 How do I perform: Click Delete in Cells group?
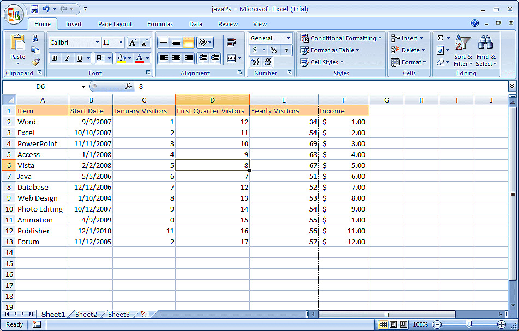[408, 50]
